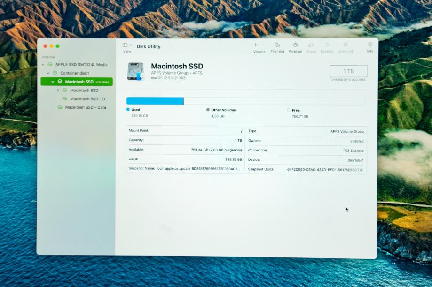Click the Erase toolbar icon

311,45
